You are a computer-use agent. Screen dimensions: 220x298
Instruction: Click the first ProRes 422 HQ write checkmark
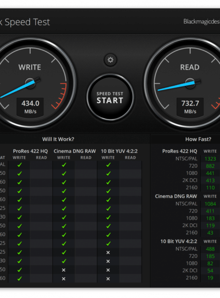tap(20, 165)
